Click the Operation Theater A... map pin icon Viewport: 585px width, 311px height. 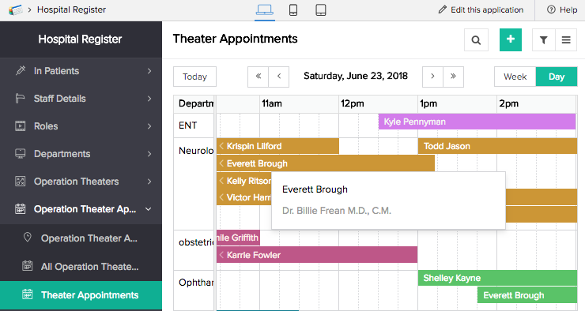click(27, 238)
